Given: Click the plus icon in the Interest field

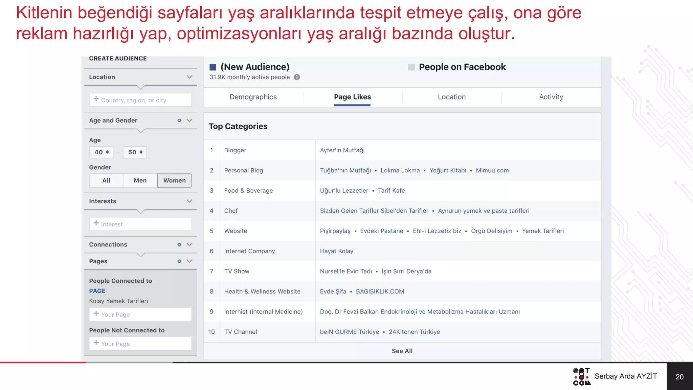Looking at the screenshot, I should click(96, 223).
